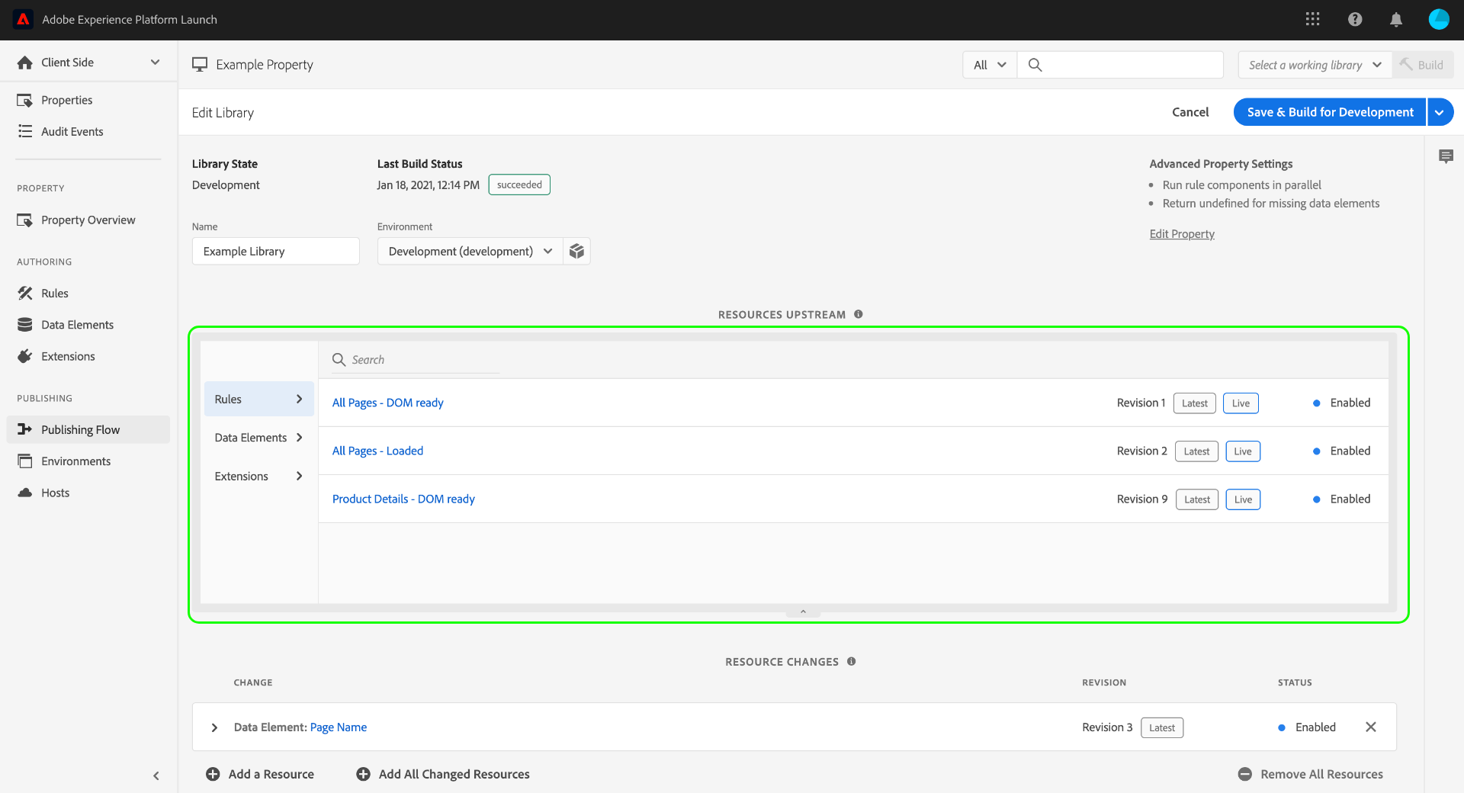Focus the header search field

[1120, 65]
